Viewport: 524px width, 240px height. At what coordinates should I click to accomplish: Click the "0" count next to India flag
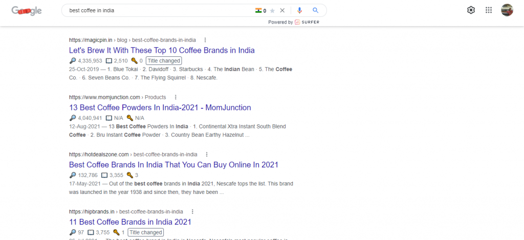[x=265, y=11]
